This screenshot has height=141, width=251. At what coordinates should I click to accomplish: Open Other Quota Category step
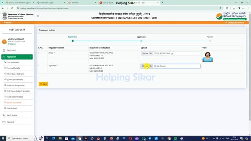coord(15,74)
